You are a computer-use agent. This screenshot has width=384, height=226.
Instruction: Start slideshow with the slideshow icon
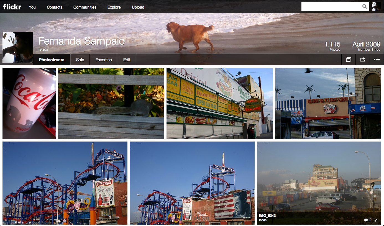(x=349, y=60)
